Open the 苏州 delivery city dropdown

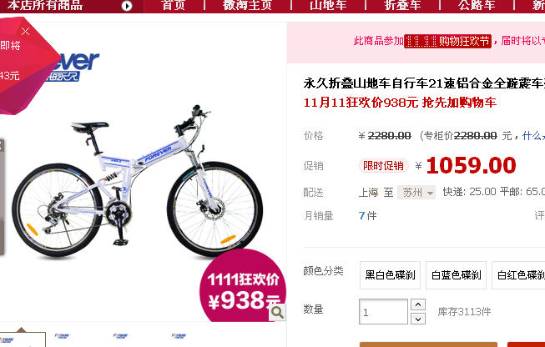coord(416,192)
